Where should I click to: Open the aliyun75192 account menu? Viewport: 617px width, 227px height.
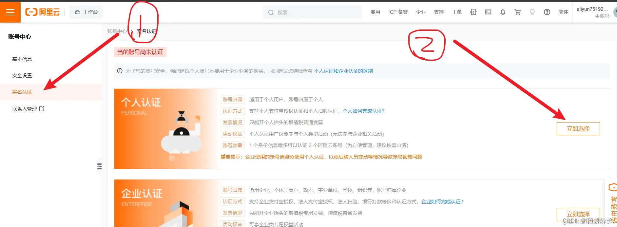pos(592,12)
